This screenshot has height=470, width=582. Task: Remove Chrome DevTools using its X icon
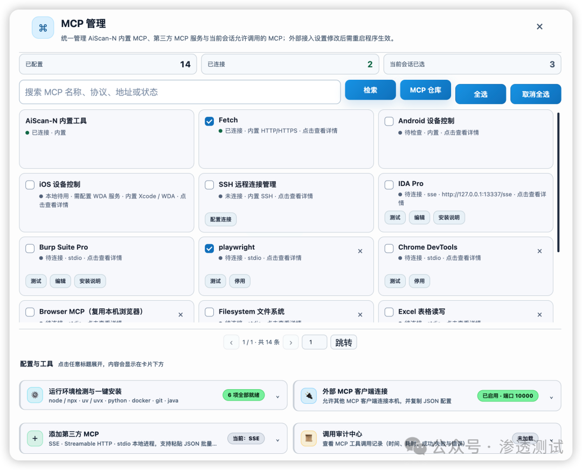pos(539,251)
